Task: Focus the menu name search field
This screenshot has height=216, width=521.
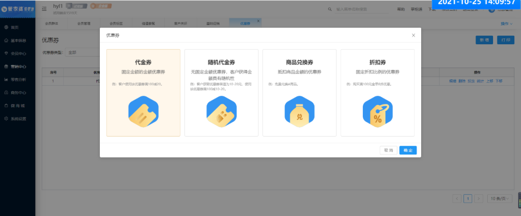Action: click(361, 9)
